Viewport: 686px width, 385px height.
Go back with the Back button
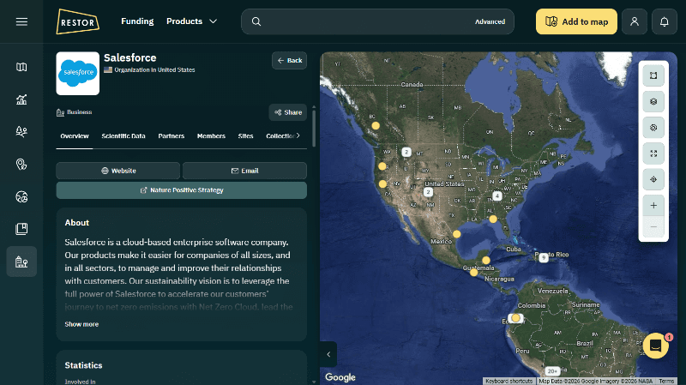(289, 60)
